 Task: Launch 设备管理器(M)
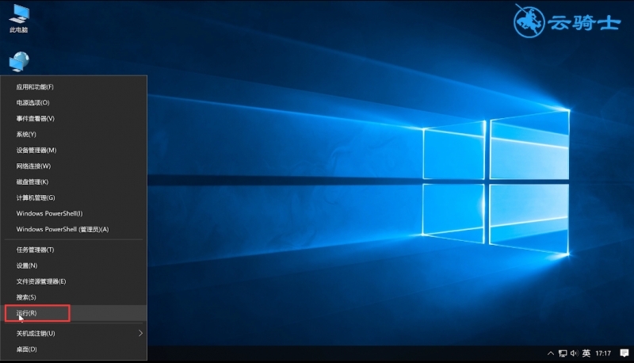click(x=75, y=150)
